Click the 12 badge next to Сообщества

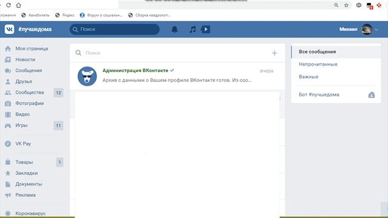pyautogui.click(x=58, y=93)
